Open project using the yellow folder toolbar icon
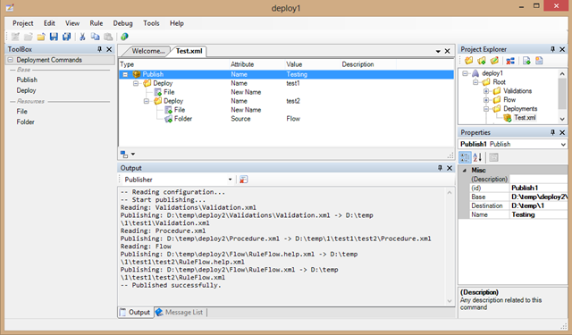The height and width of the screenshot is (335, 572). pos(41,37)
